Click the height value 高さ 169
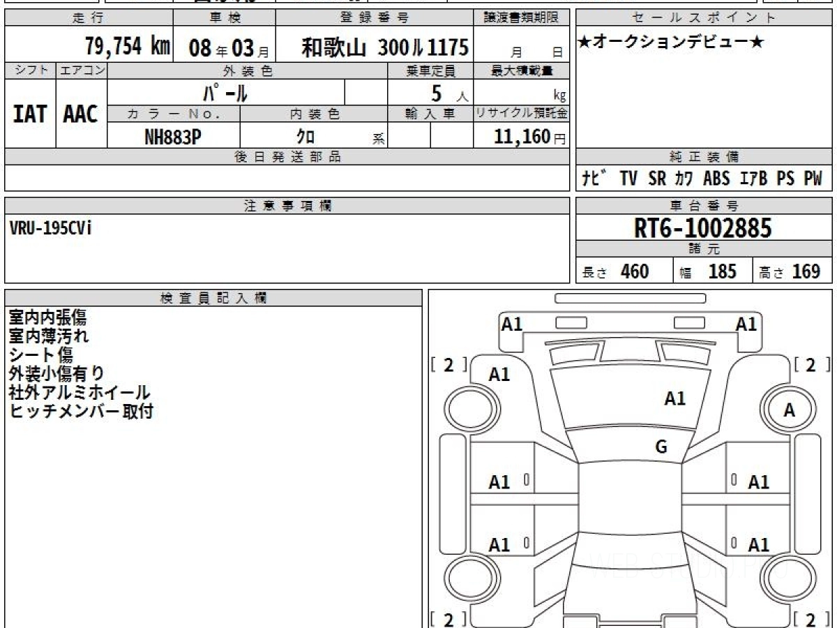Screen dimensions: 837x628 click(790, 271)
